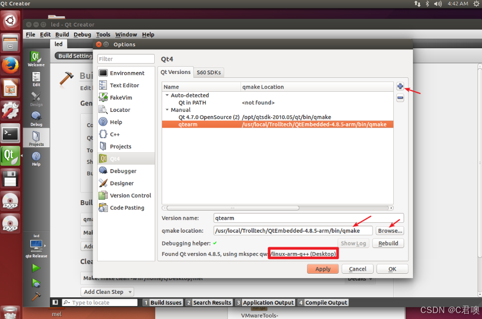Click the Start Debugging run icon
482x319 pixels.
(x=36, y=283)
